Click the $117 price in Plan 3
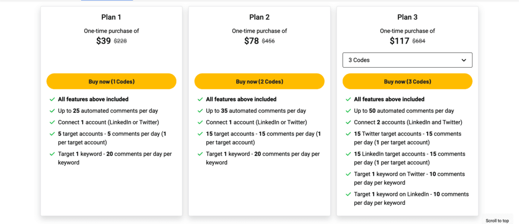Viewport: 519px width, 224px height. pyautogui.click(x=399, y=41)
